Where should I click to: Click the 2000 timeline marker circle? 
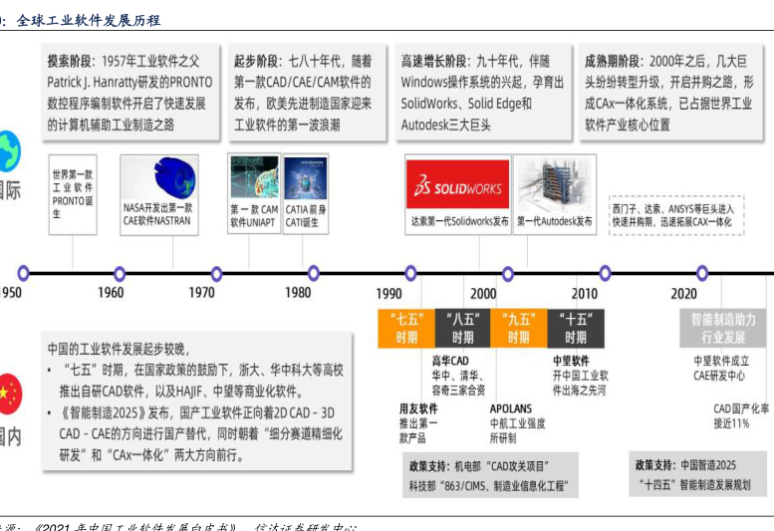[508, 273]
